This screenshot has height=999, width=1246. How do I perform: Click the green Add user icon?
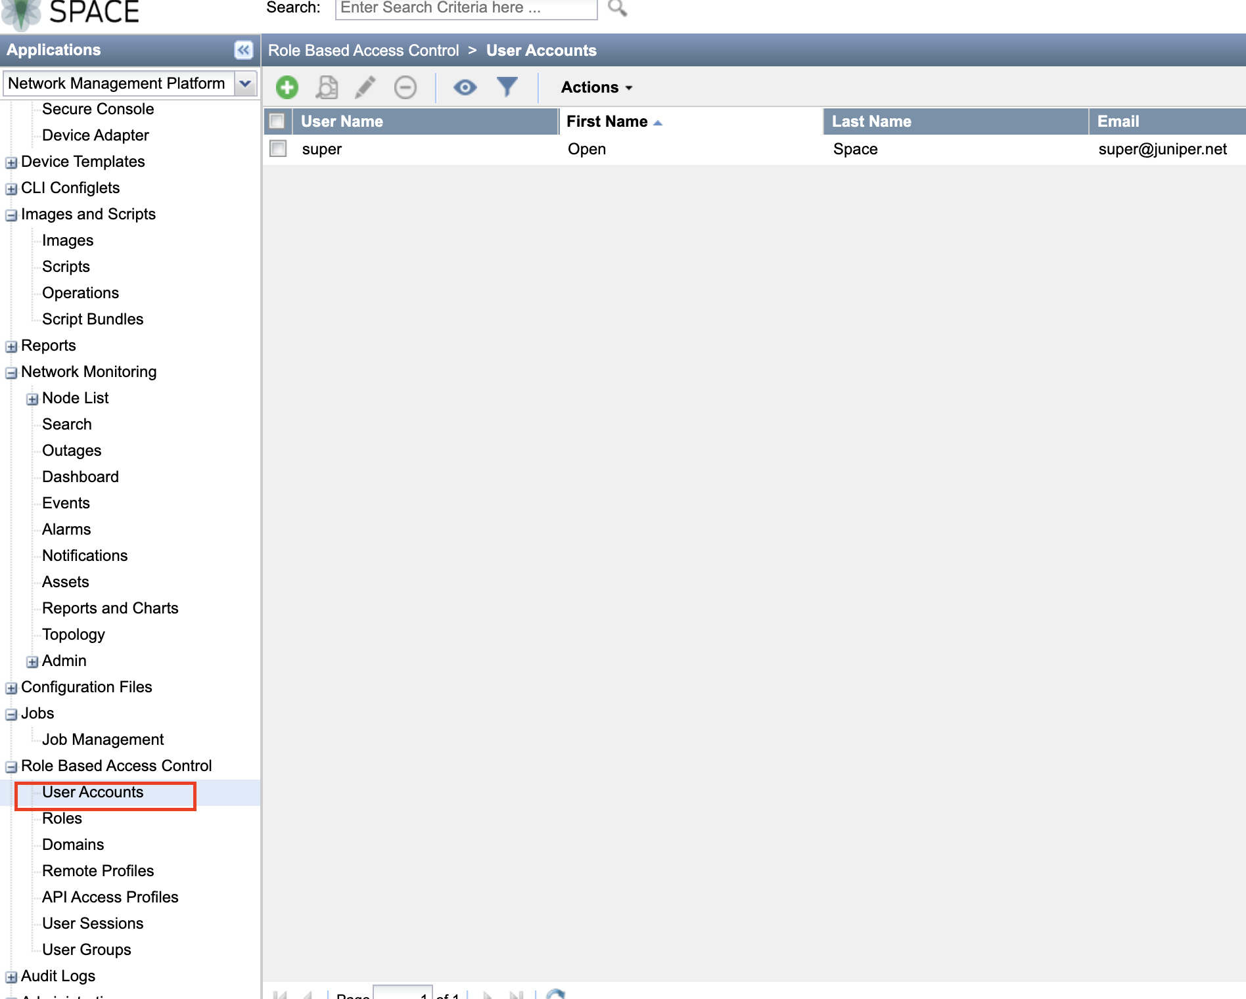point(287,87)
